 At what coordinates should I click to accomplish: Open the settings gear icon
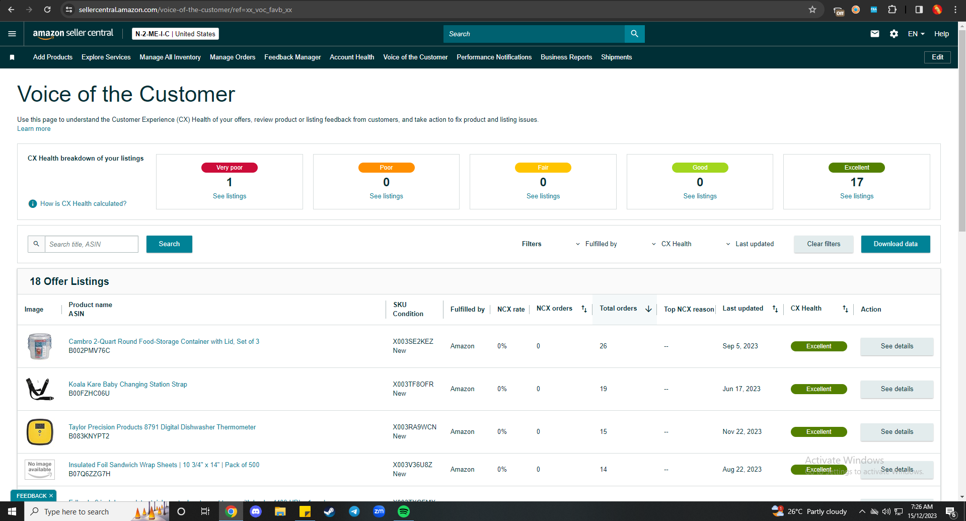[x=894, y=34]
